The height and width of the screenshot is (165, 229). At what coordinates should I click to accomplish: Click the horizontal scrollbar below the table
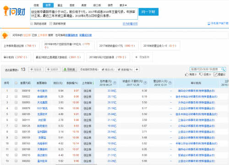point(76,165)
